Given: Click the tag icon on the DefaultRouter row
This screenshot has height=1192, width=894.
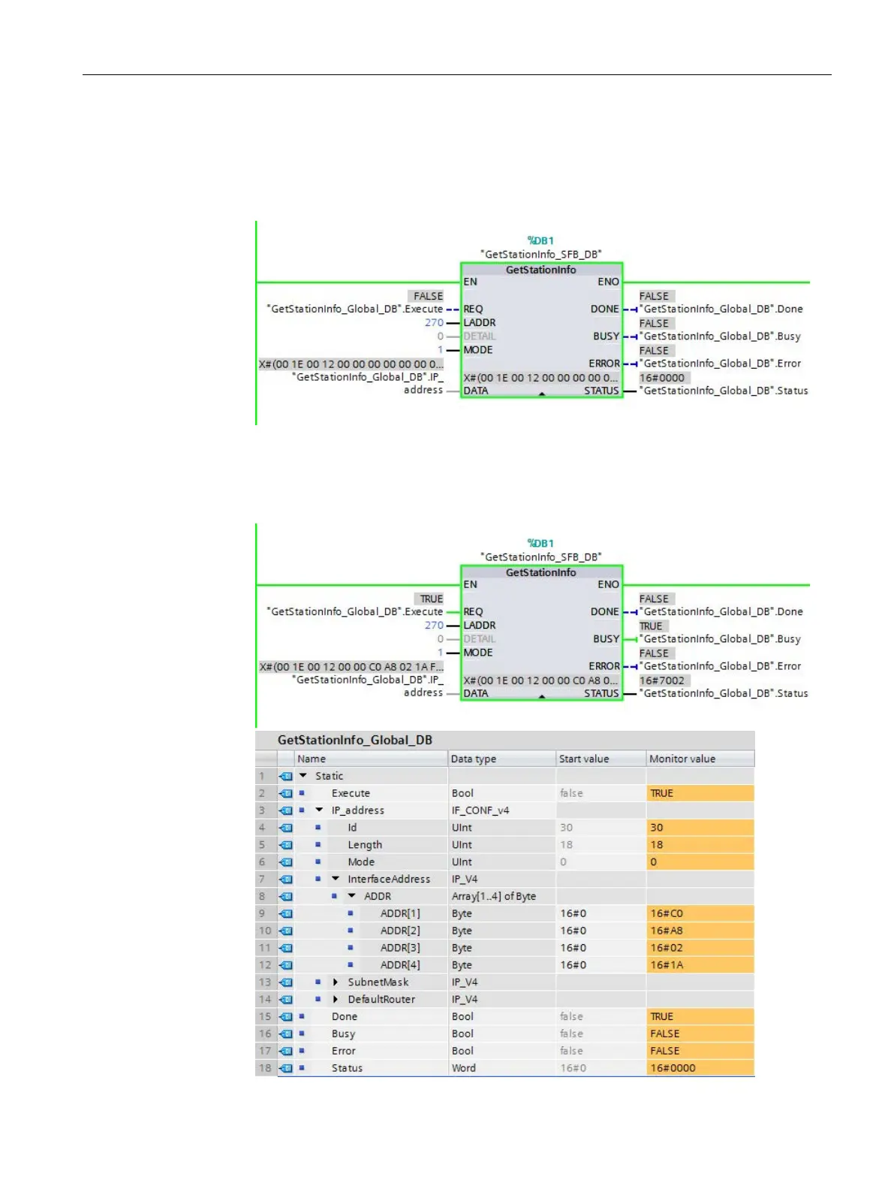Looking at the screenshot, I should click(x=286, y=999).
